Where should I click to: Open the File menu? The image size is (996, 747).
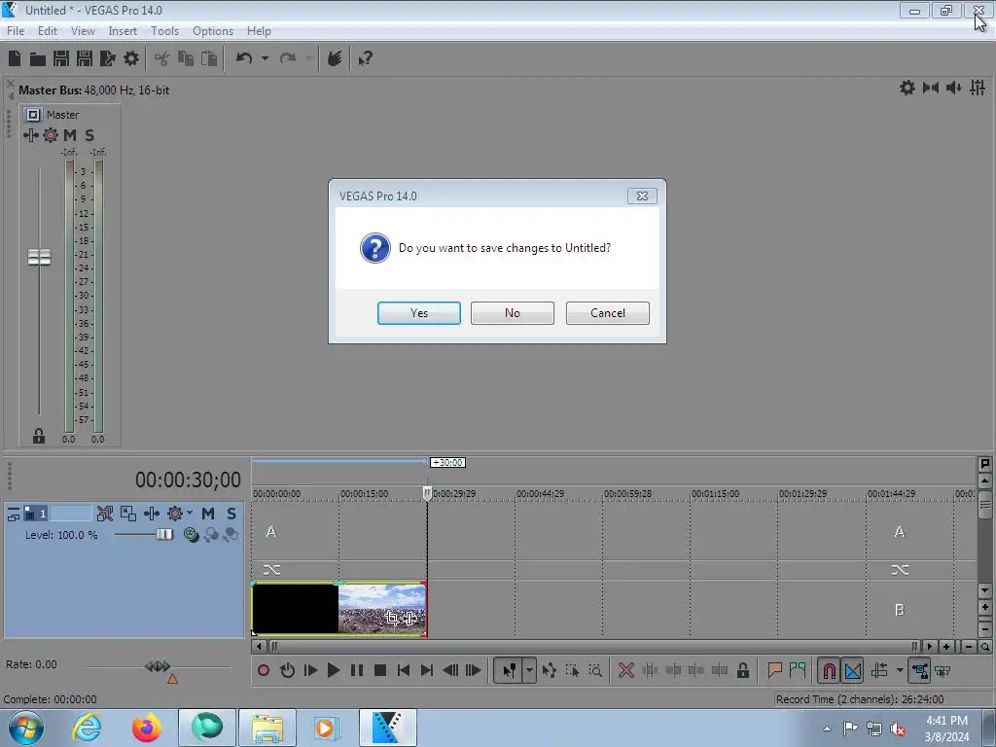[x=16, y=30]
